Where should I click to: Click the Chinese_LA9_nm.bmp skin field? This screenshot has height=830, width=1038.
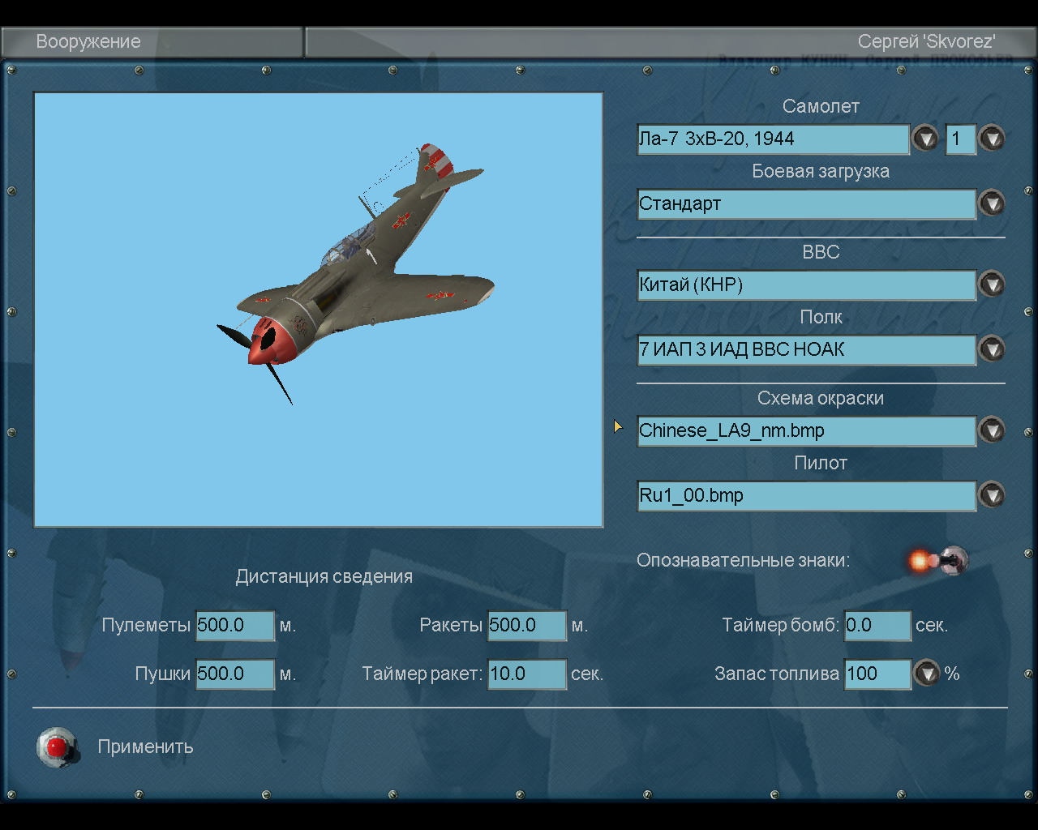click(806, 430)
